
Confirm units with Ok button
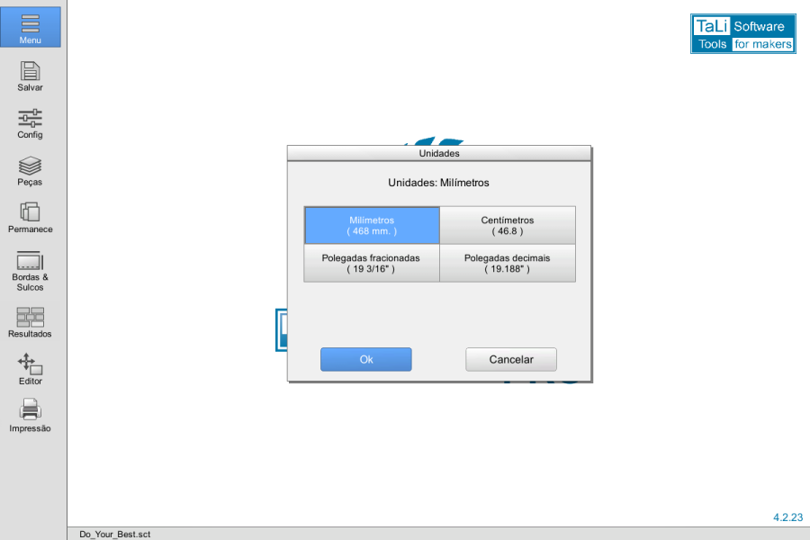click(365, 359)
